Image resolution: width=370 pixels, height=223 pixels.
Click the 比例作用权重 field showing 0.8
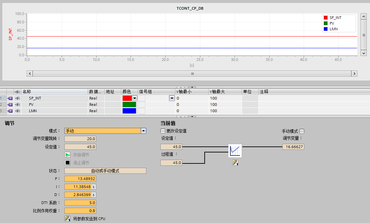(x=80, y=211)
